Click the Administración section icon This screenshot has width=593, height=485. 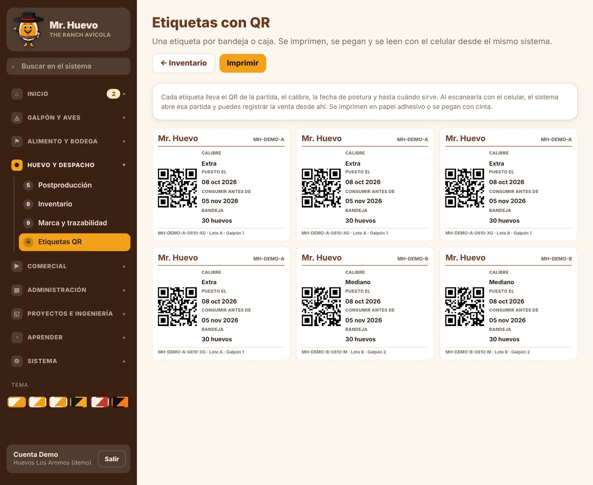pos(17,290)
